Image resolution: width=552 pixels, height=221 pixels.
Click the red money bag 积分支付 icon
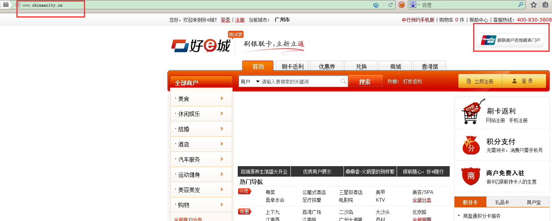point(471,145)
